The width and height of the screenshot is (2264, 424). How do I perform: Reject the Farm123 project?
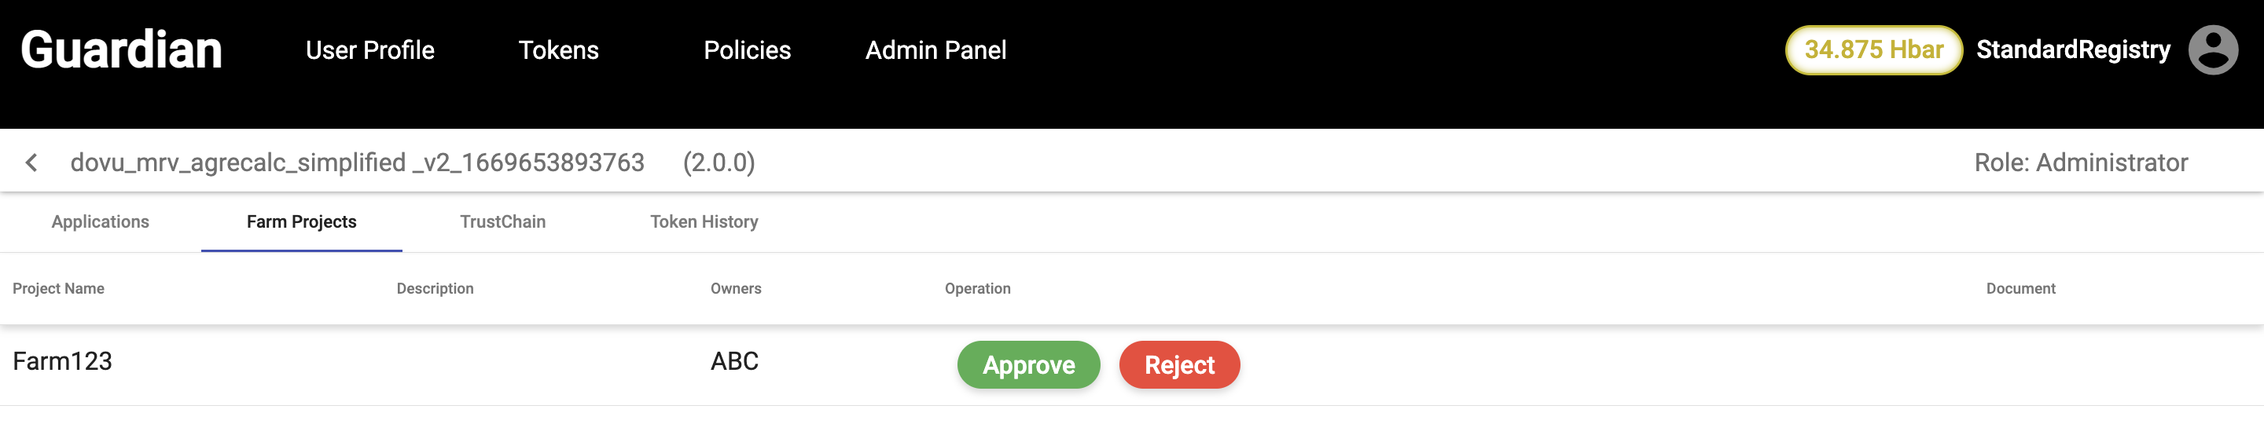click(x=1178, y=365)
